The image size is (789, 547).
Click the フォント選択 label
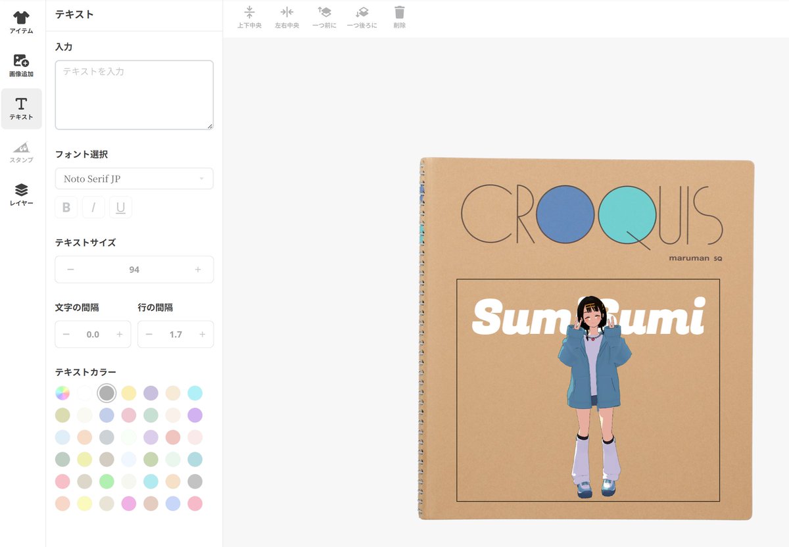[82, 155]
